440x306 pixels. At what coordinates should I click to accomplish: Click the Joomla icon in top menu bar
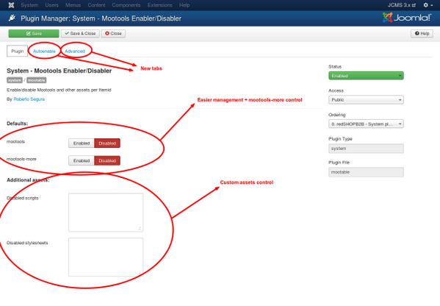pos(11,5)
